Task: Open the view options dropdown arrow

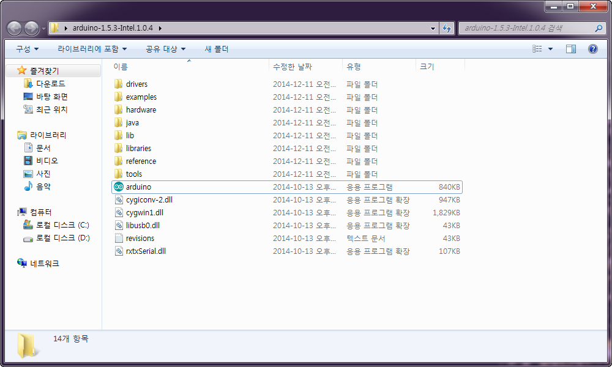Action: 550,49
